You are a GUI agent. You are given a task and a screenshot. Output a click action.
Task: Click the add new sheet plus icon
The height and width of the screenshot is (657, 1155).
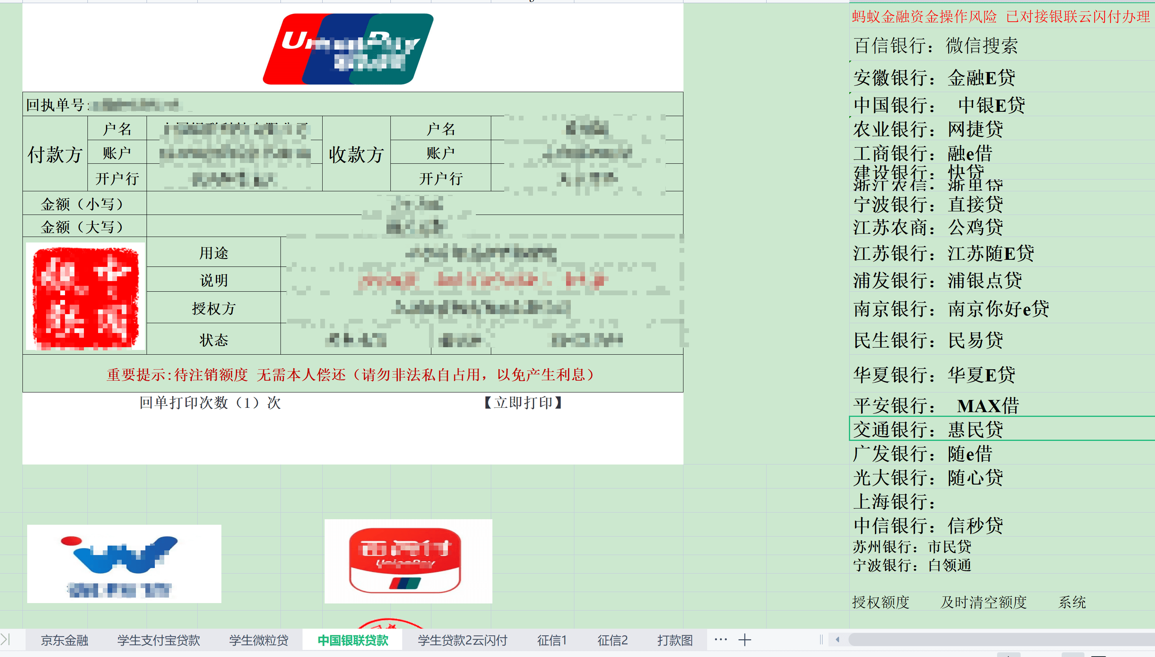click(x=745, y=640)
